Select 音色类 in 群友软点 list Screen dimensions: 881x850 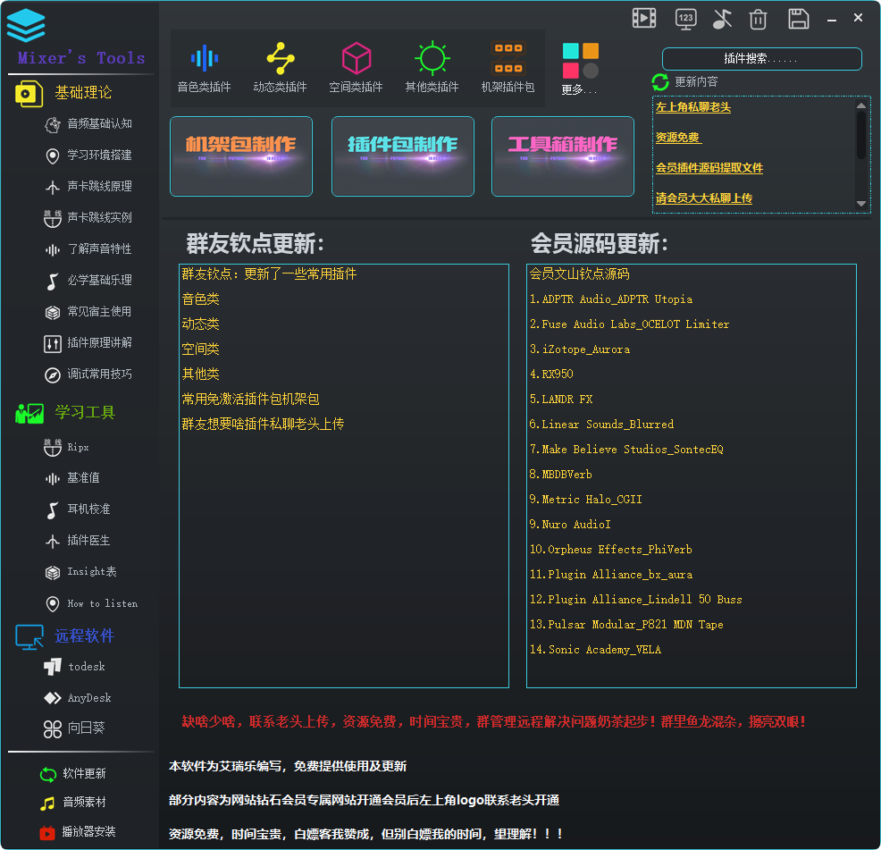tap(200, 299)
